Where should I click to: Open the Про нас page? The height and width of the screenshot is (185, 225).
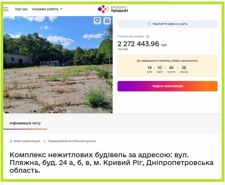coord(21,9)
